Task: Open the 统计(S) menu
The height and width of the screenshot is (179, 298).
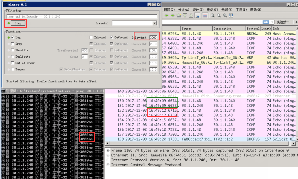Action: tap(198, 10)
